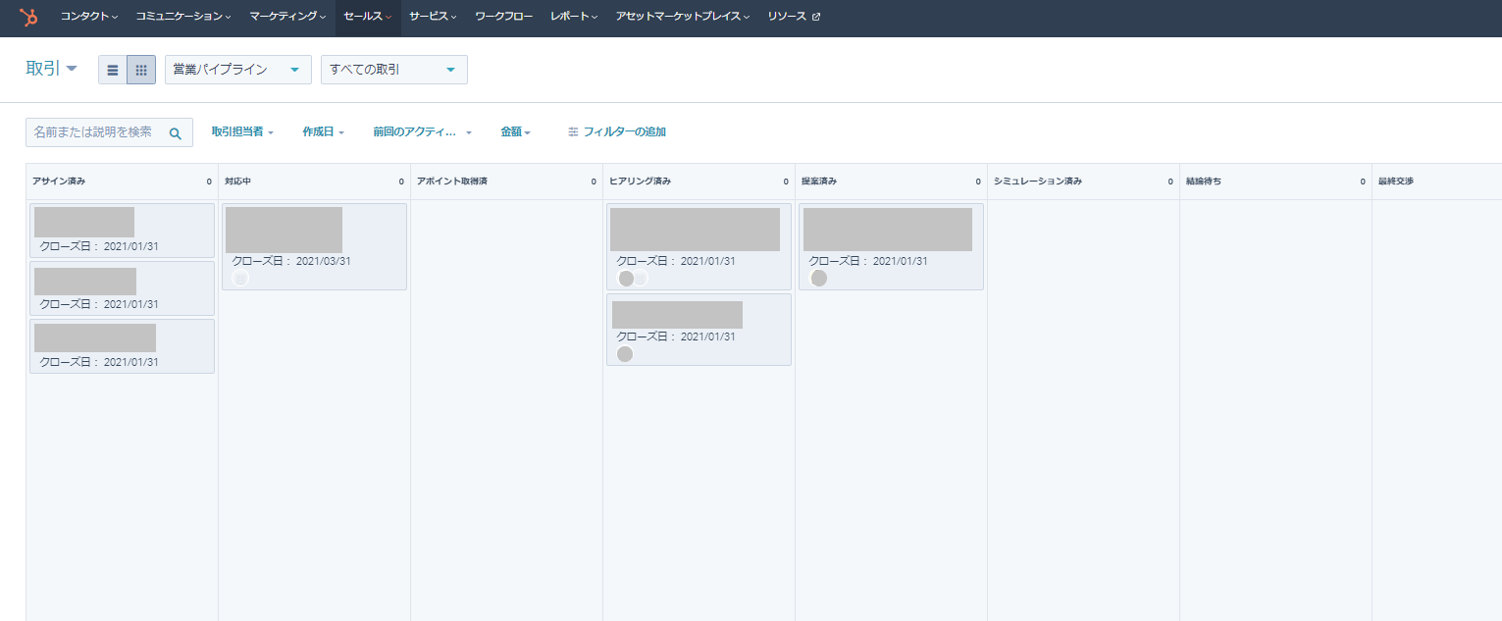Open the マーケティング menu

[x=288, y=17]
